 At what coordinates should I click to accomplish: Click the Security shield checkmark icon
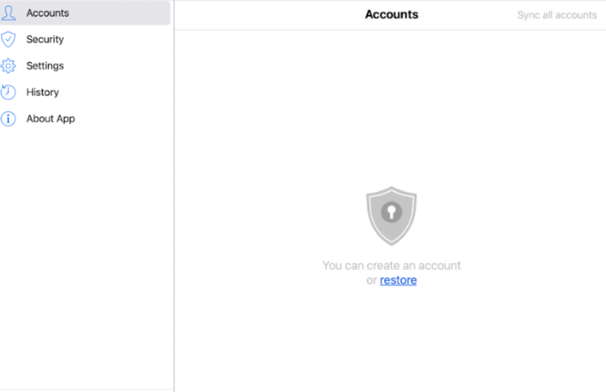8,40
